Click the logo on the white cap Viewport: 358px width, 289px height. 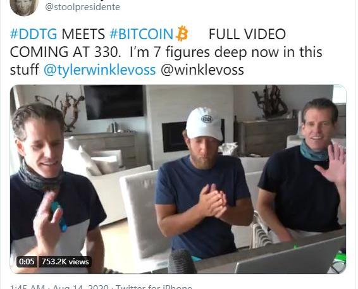[207, 119]
